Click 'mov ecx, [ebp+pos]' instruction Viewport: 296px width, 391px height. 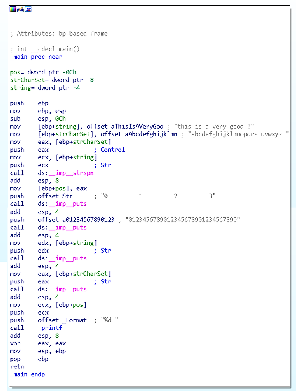pos(48,305)
